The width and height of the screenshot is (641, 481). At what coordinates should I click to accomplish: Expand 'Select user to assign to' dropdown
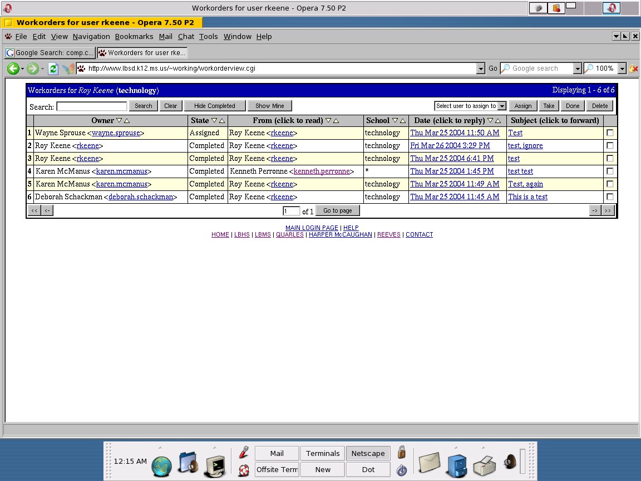click(x=502, y=106)
